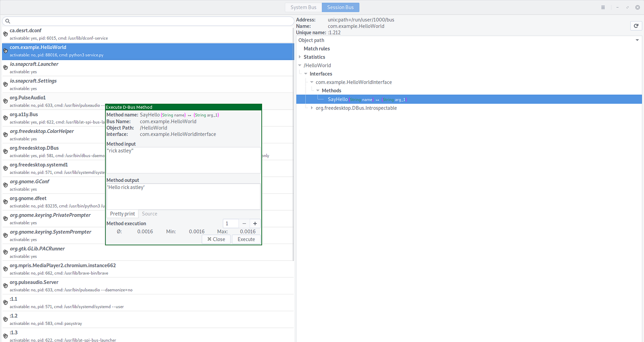Click the icon beside org.pulseaudio.Server
Image resolution: width=644 pixels, height=342 pixels.
click(x=6, y=286)
